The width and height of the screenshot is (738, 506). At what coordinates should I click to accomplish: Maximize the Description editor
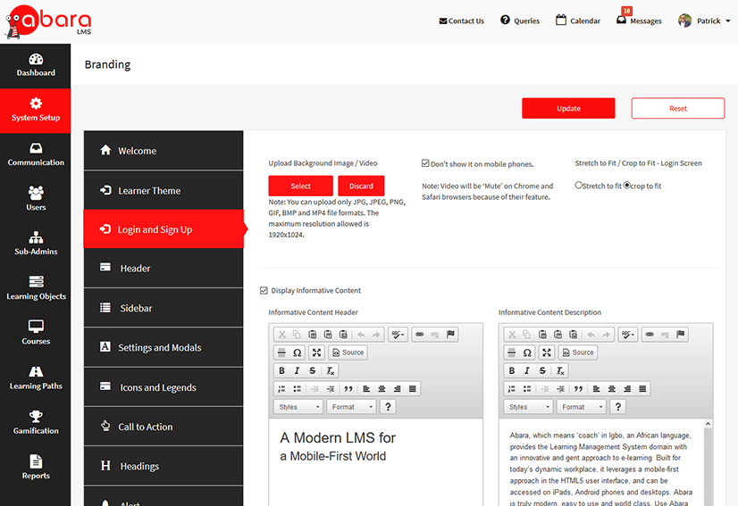[x=547, y=353]
